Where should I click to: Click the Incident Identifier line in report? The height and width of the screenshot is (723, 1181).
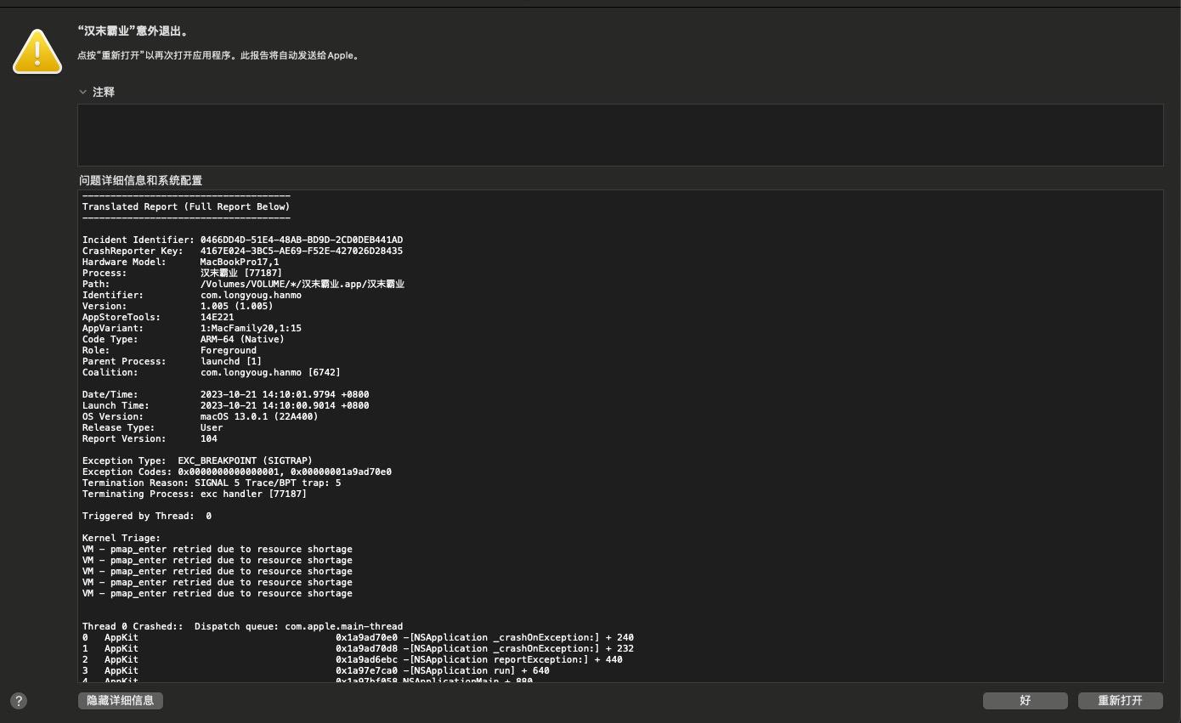click(242, 240)
